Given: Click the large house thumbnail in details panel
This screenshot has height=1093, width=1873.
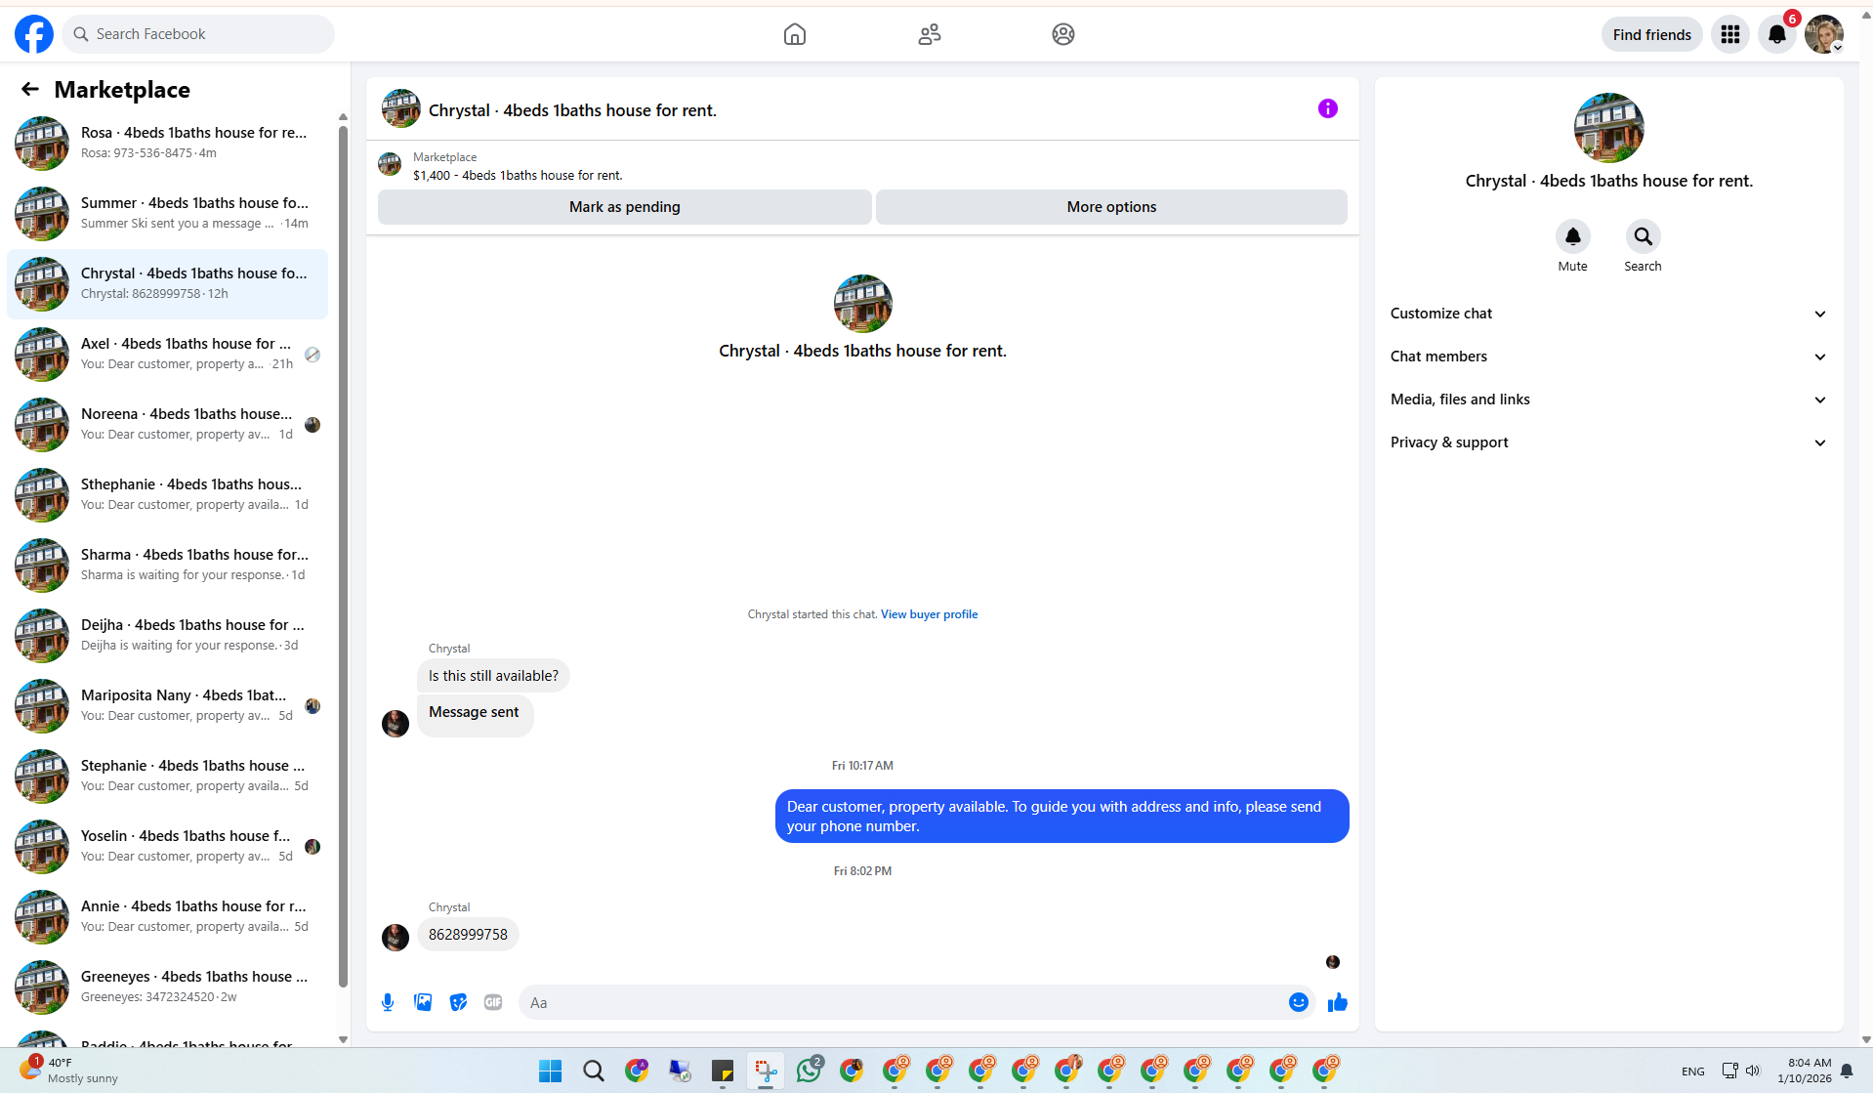Looking at the screenshot, I should pos(1608,128).
